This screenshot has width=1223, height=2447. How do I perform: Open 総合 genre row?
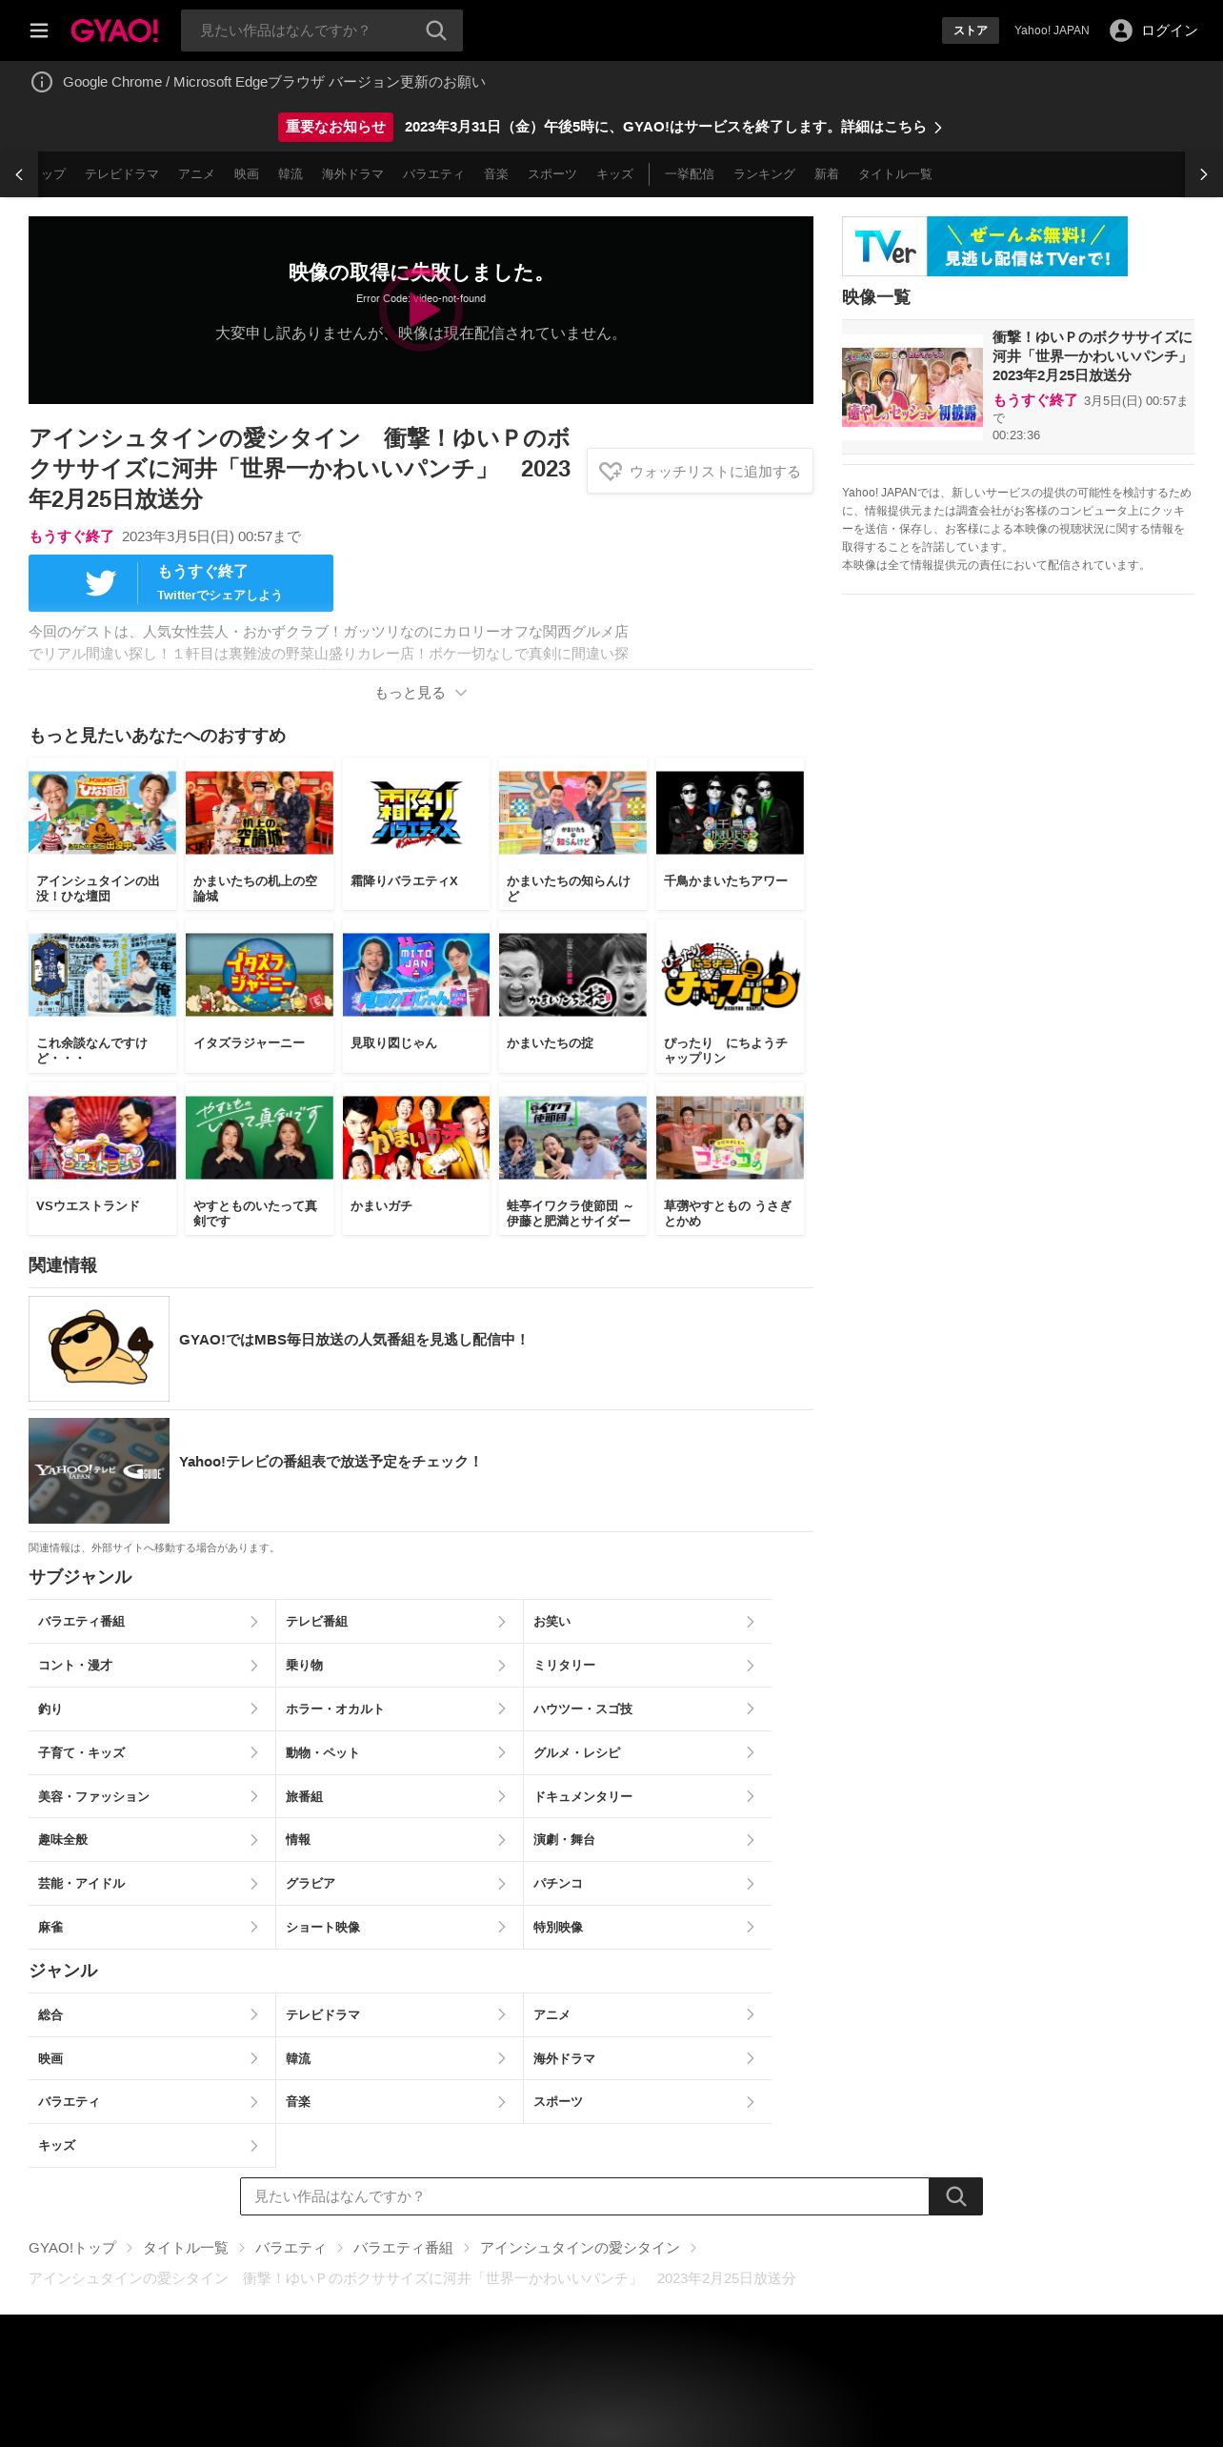151,2015
